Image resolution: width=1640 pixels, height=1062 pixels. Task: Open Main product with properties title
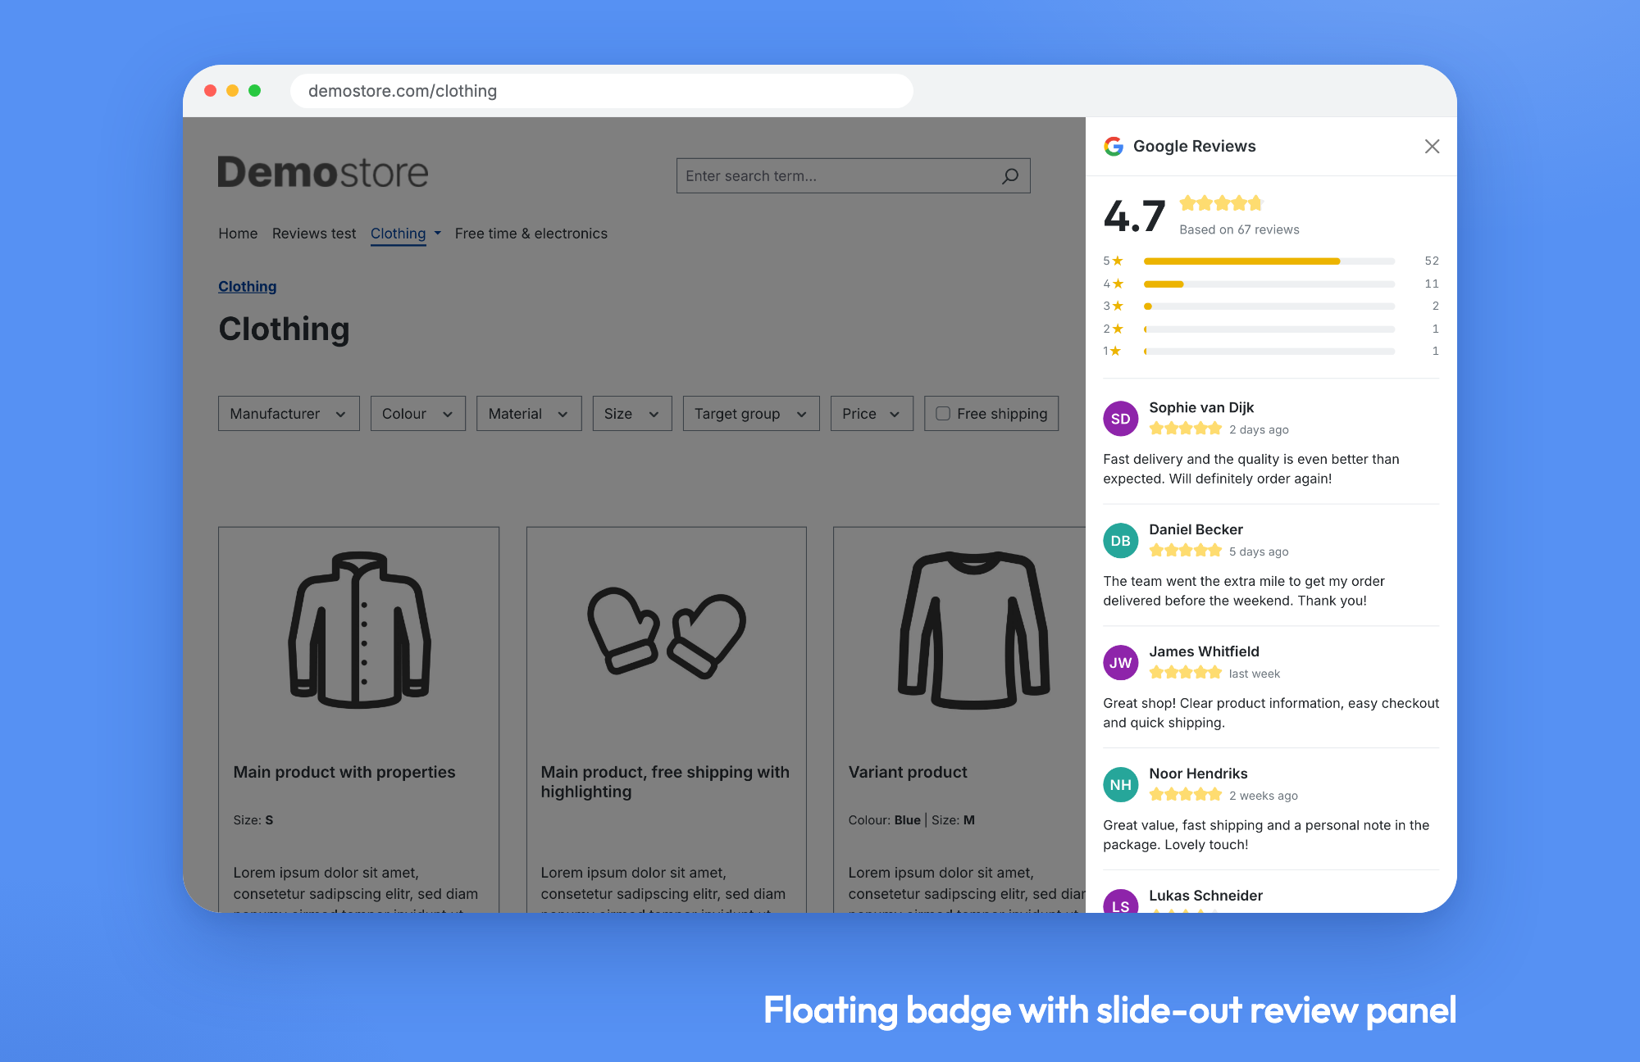344,772
